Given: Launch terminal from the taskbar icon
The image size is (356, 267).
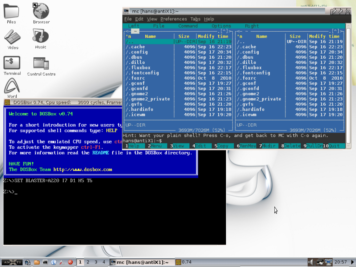Looking at the screenshot, I should pos(45,262).
